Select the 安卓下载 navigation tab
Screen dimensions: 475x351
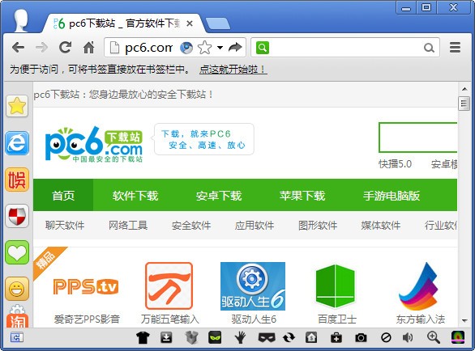coord(219,196)
